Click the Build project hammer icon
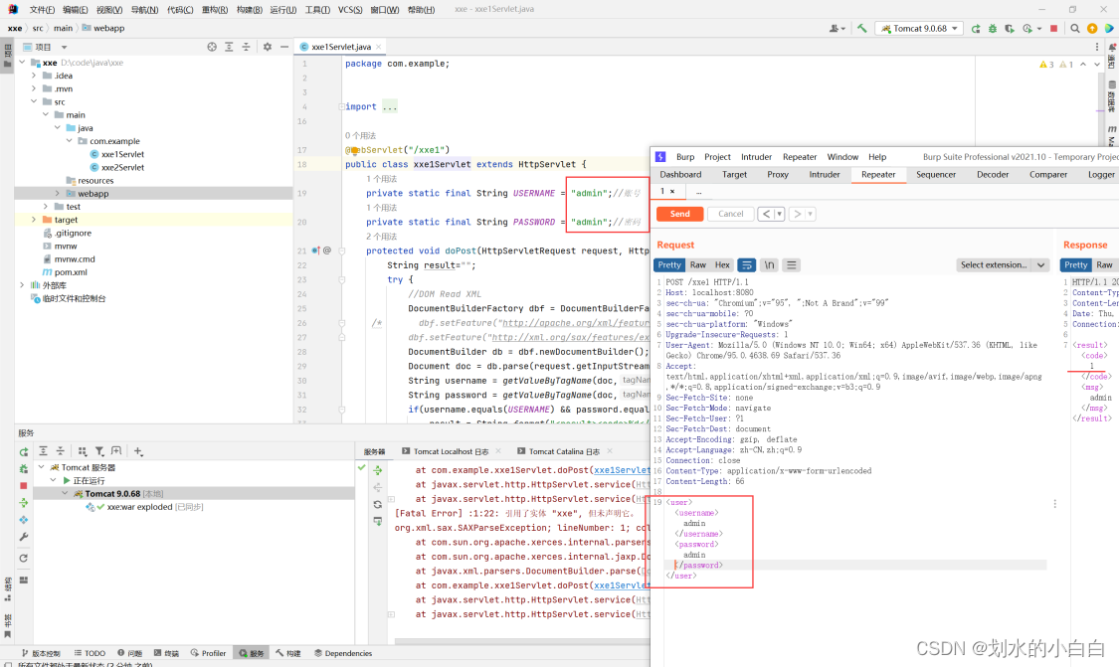 tap(862, 29)
